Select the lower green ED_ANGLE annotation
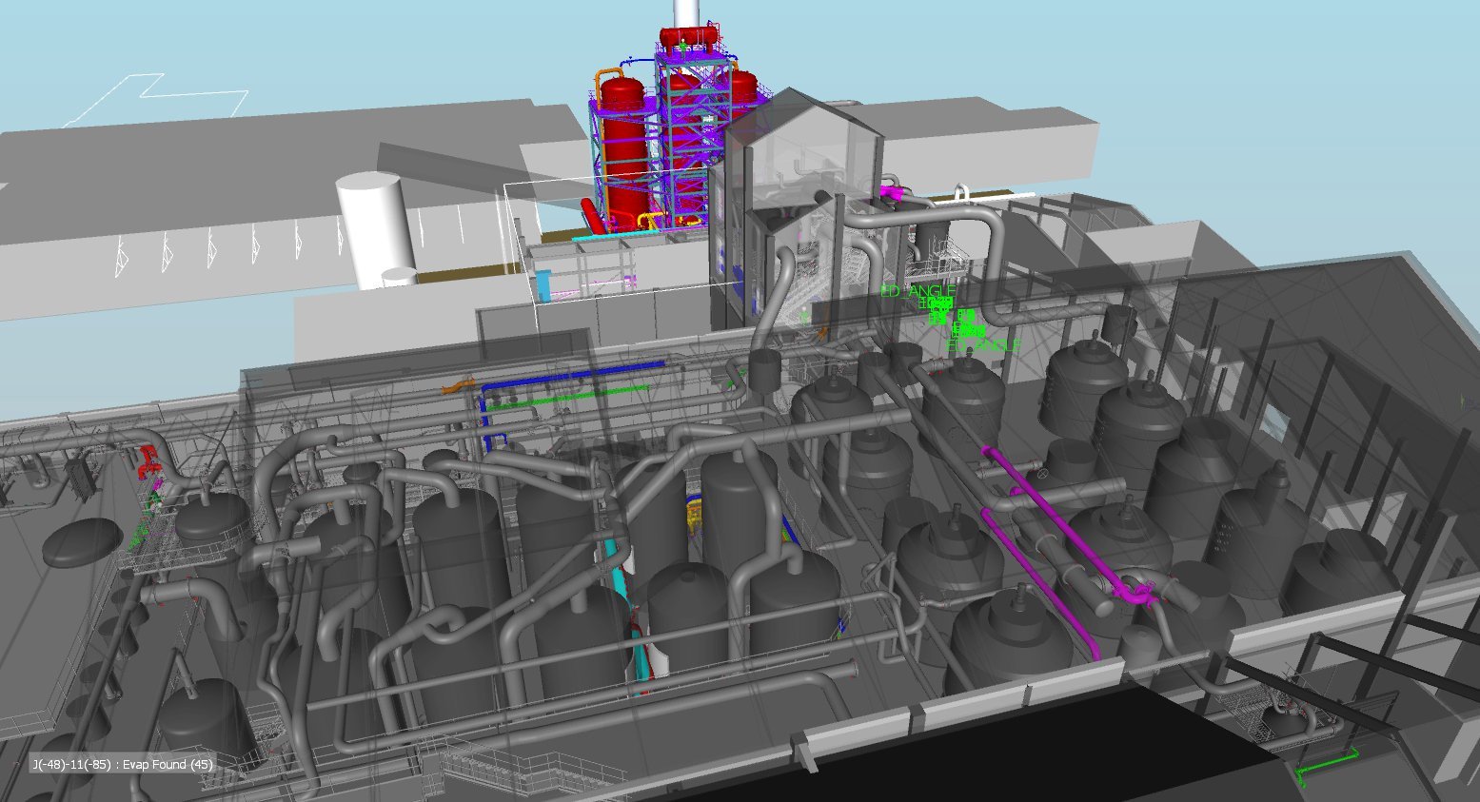 [x=984, y=346]
